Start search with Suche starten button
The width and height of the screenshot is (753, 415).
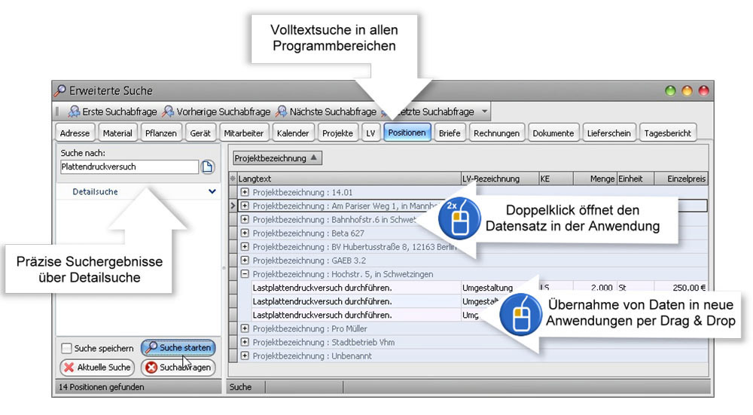pos(178,348)
